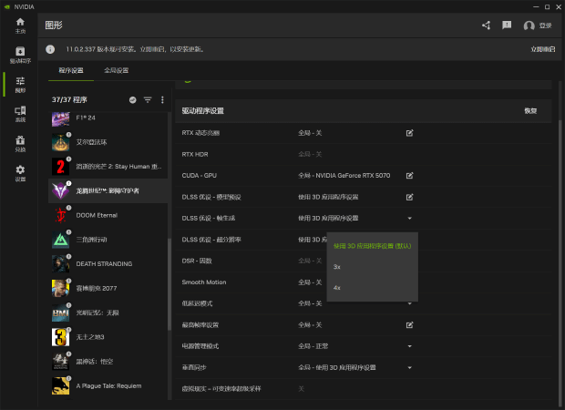The height and width of the screenshot is (410, 565).
Task: Select 消逝的光芒 2: Stay Human program
Action: [x=108, y=167]
